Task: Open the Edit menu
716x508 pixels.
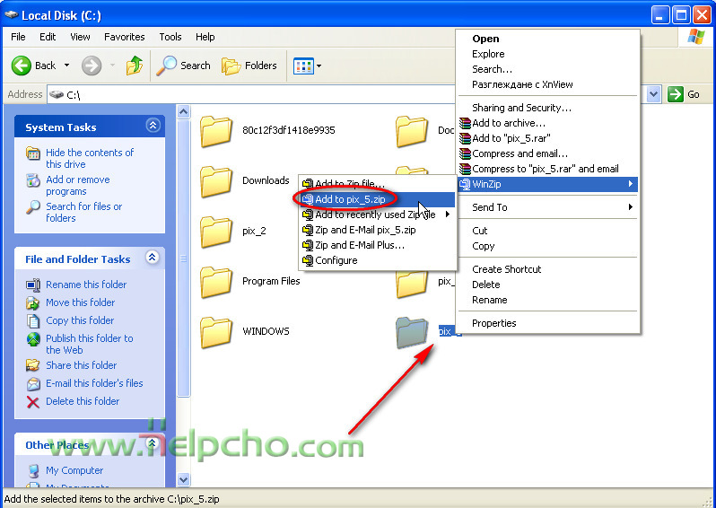Action: [x=48, y=37]
